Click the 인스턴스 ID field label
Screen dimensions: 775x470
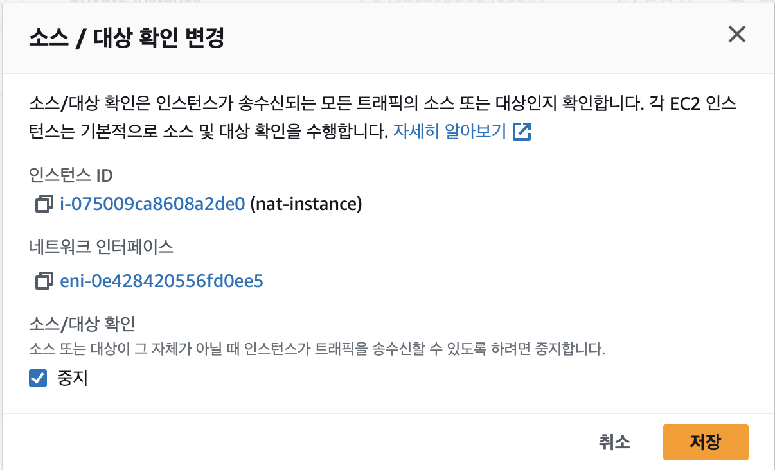[71, 175]
